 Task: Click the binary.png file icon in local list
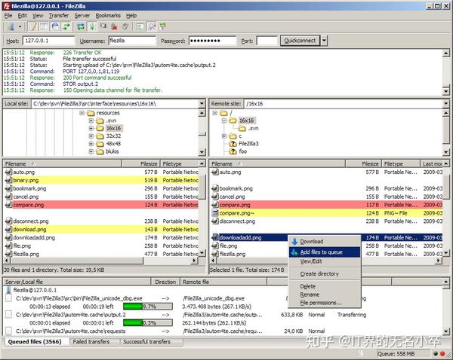pos(8,180)
